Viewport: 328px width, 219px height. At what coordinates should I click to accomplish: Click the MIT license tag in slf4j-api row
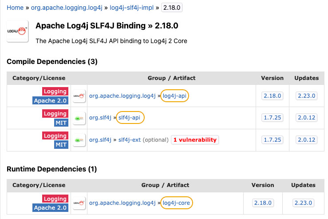click(x=61, y=123)
